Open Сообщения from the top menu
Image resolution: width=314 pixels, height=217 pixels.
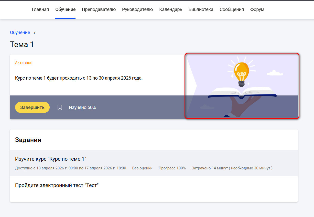pyautogui.click(x=232, y=9)
